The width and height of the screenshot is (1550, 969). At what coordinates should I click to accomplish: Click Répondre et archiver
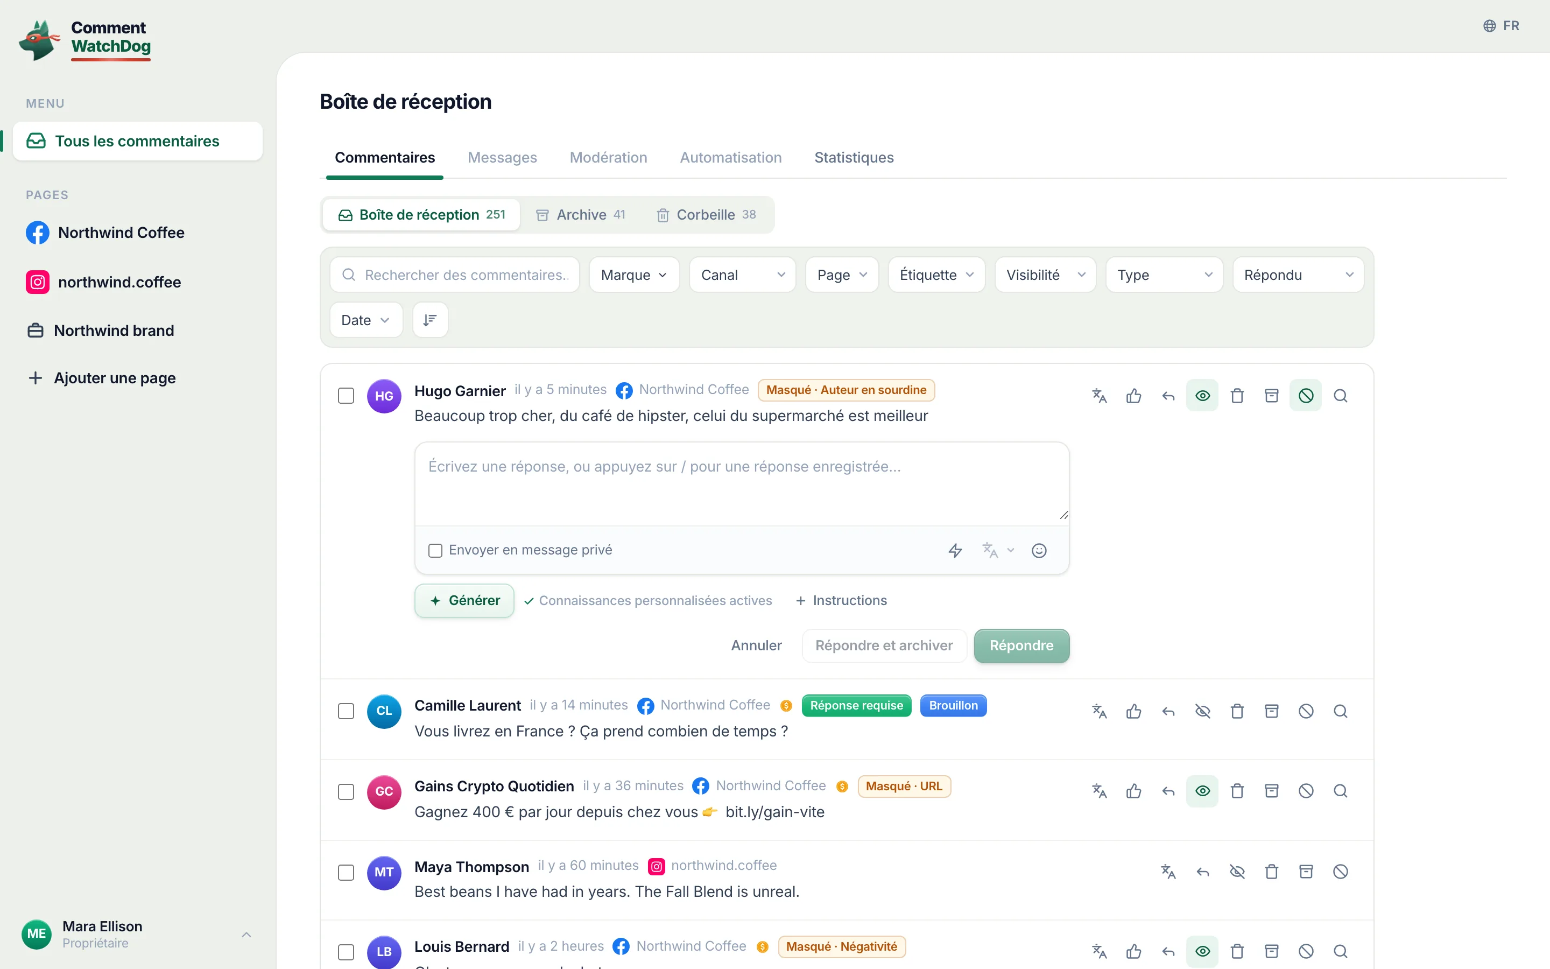pyautogui.click(x=884, y=645)
